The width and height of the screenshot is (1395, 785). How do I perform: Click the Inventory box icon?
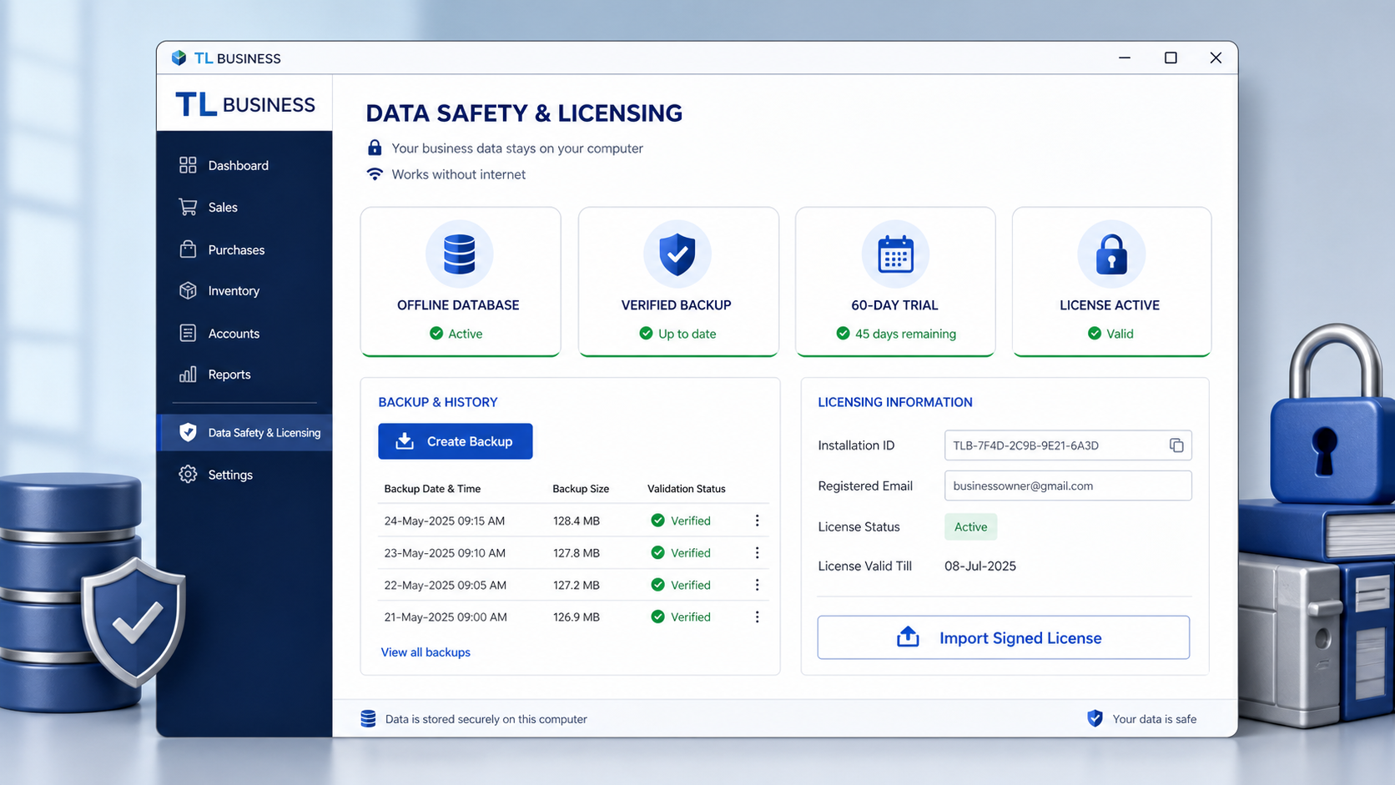pyautogui.click(x=188, y=290)
